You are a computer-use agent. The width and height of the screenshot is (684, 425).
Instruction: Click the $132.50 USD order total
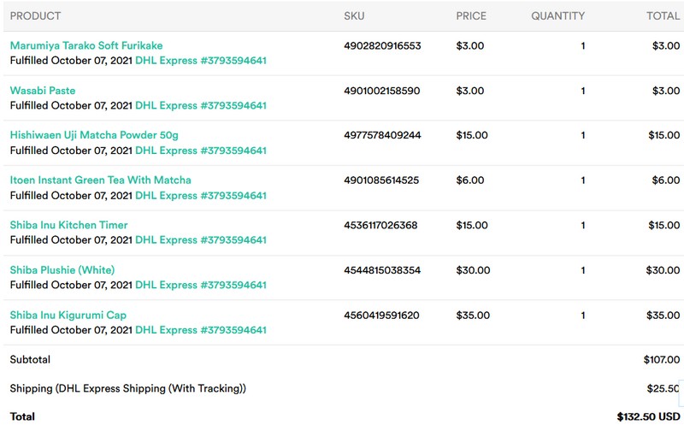648,416
